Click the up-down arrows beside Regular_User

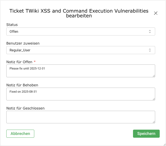(150, 50)
